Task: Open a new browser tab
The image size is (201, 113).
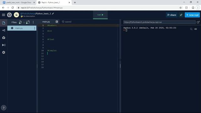Action: coord(75,3)
